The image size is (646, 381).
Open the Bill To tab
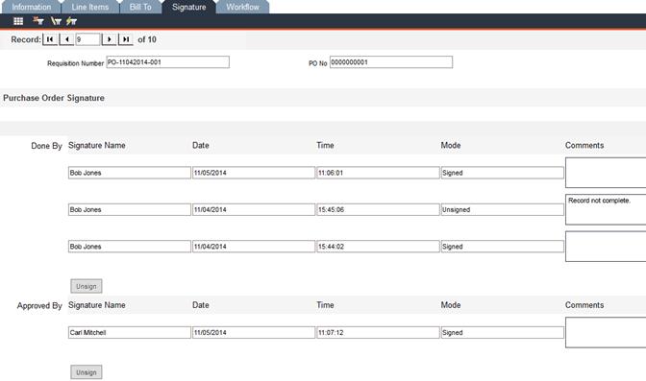pos(140,7)
